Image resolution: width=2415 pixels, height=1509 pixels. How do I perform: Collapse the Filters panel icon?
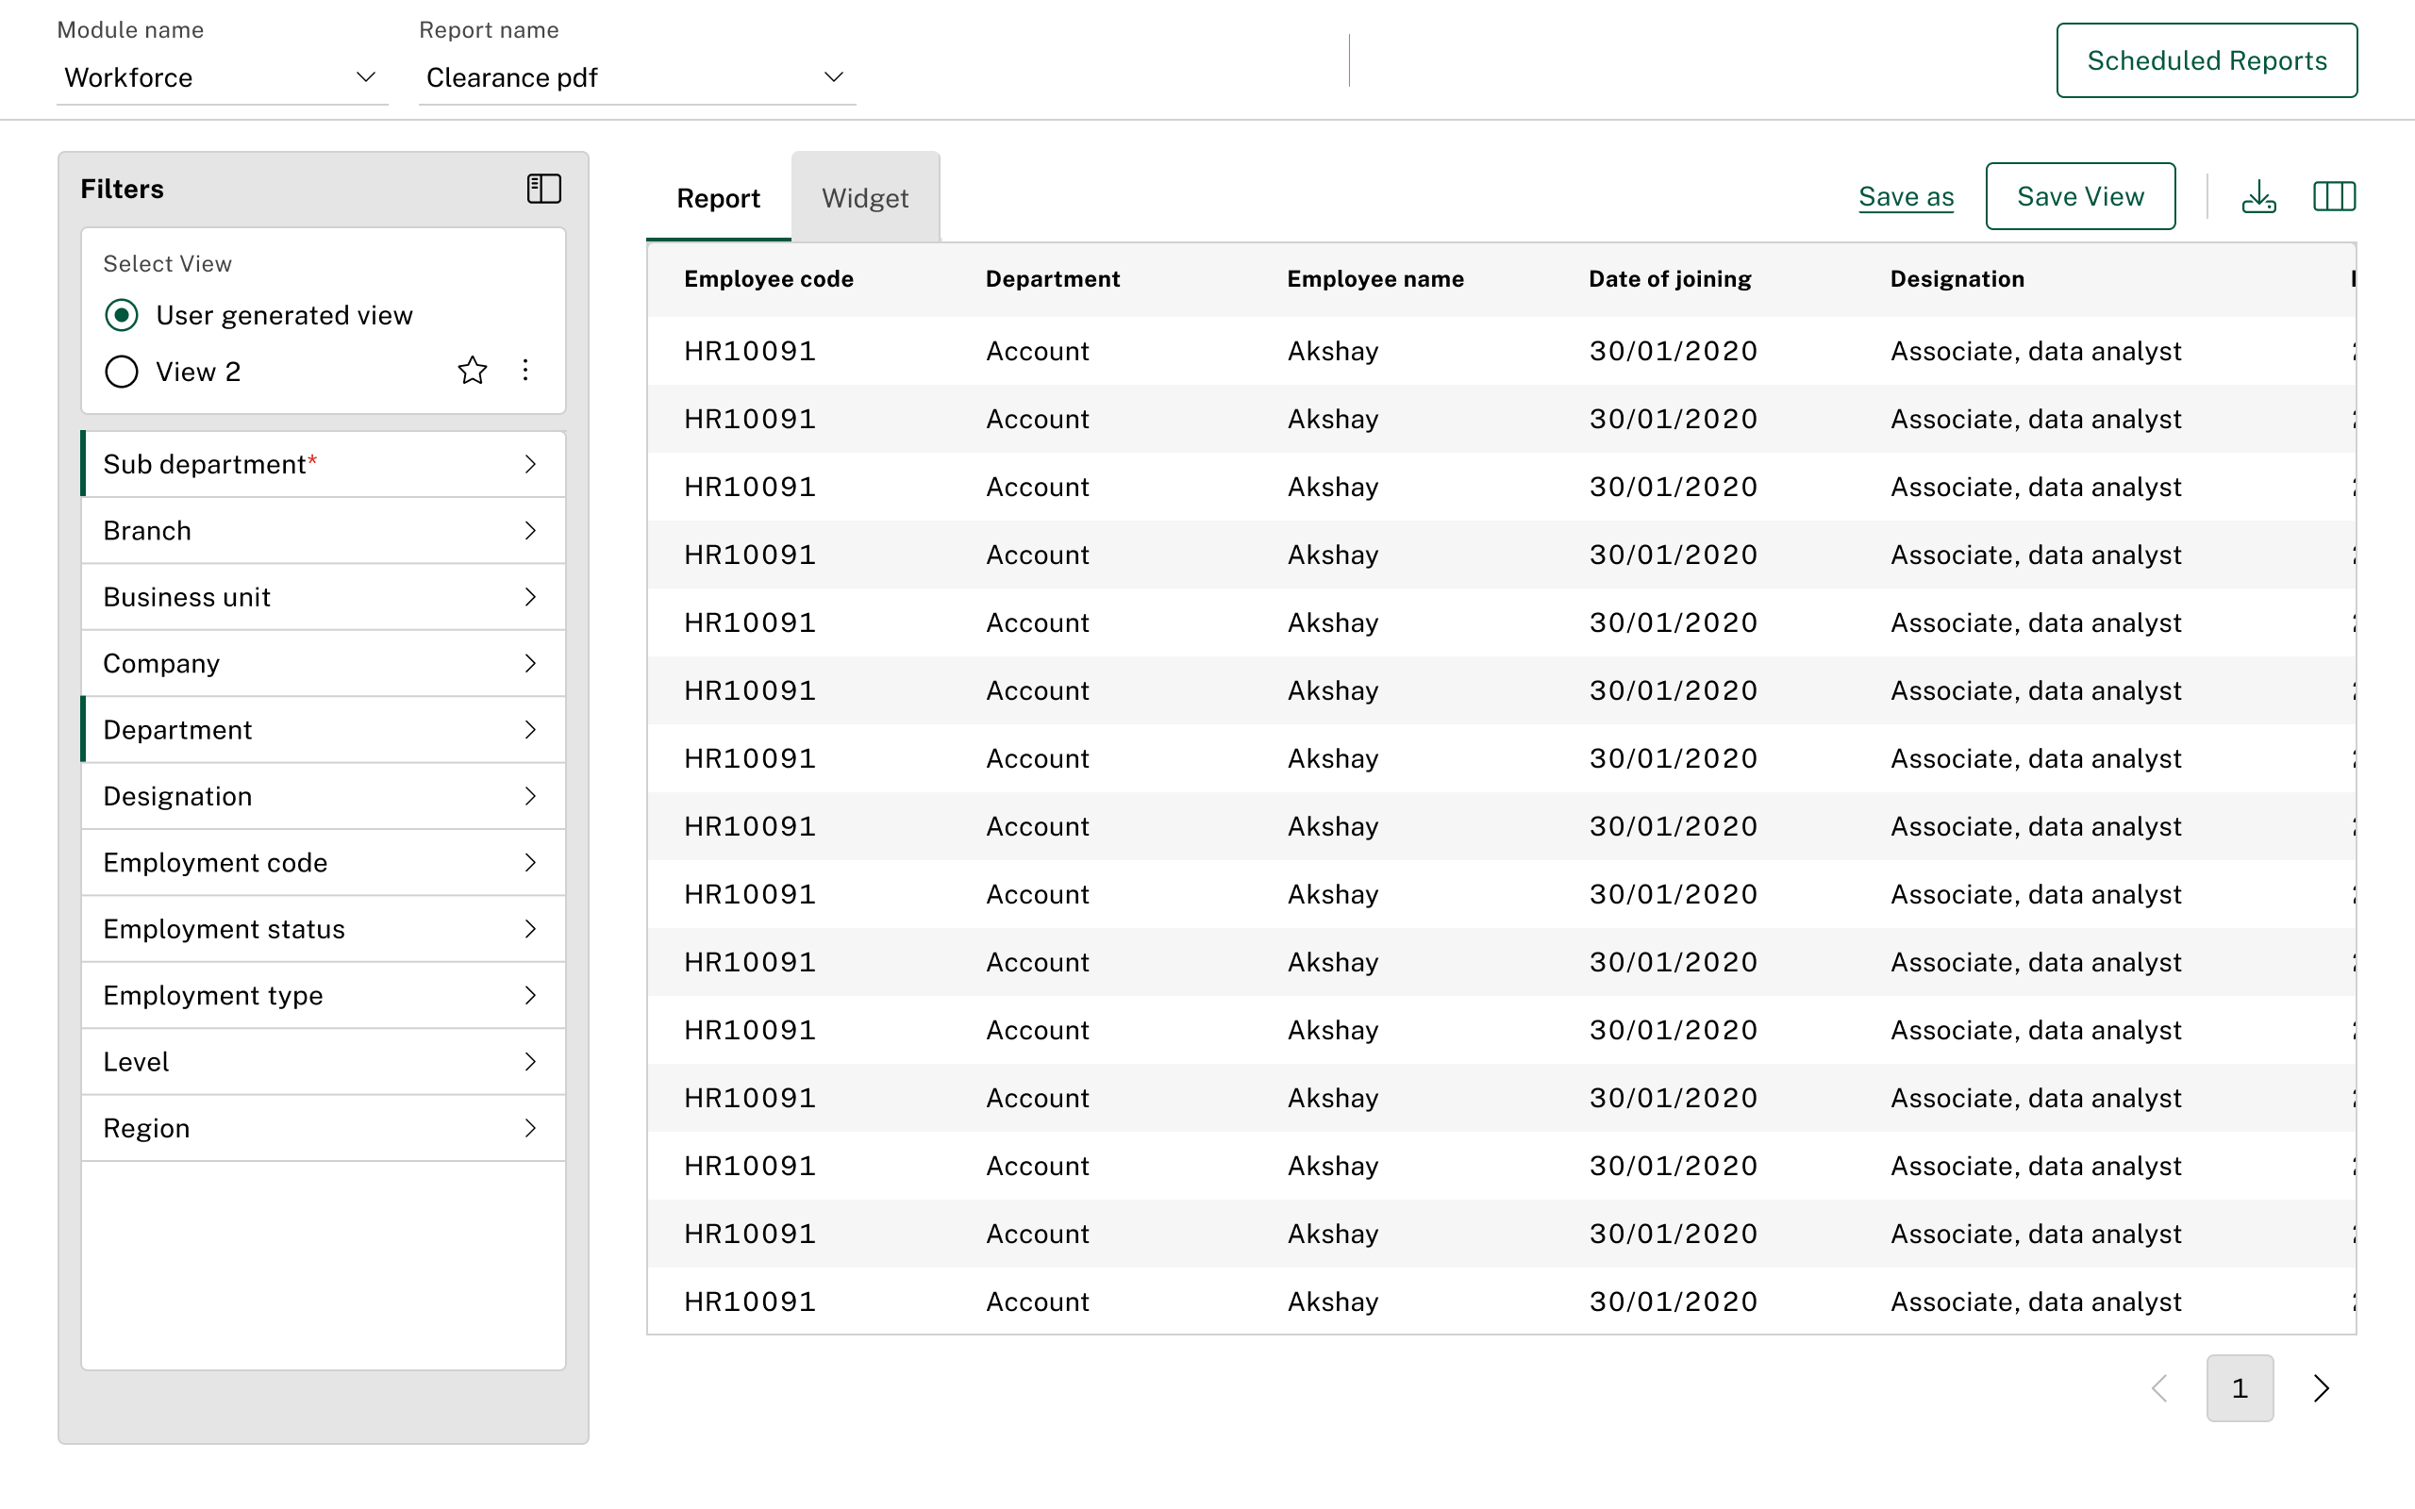click(544, 189)
